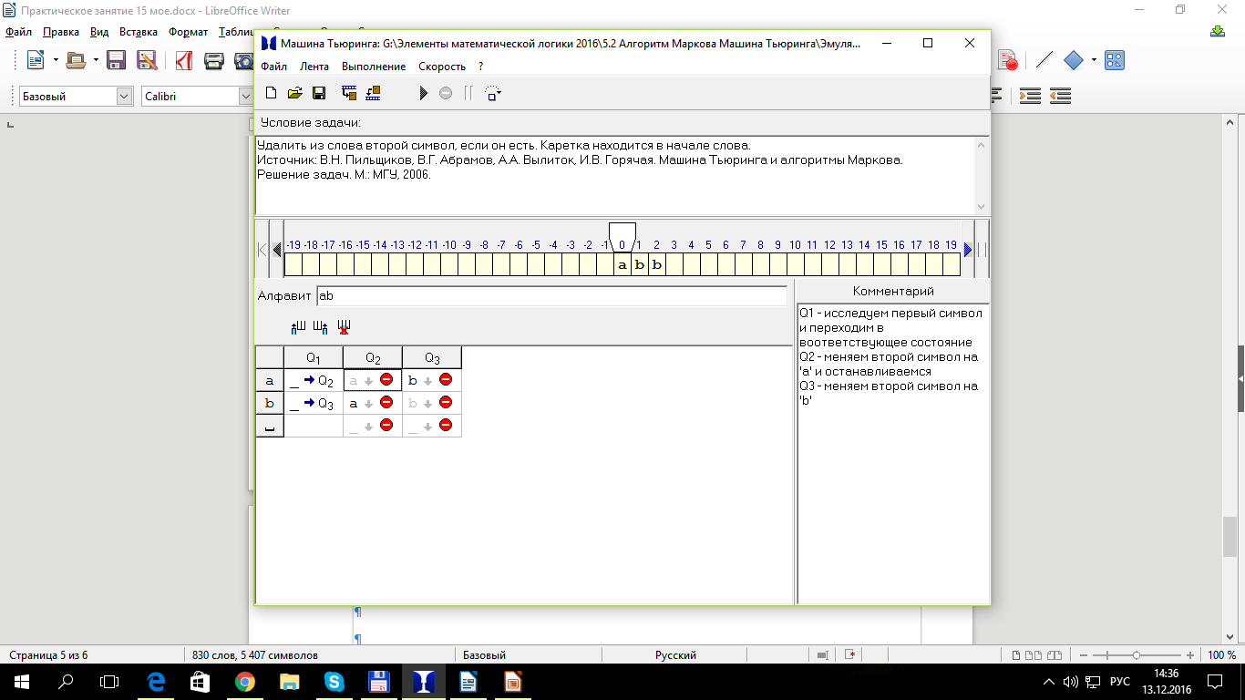
Task: Click the Writer zoom slider
Action: (1137, 655)
